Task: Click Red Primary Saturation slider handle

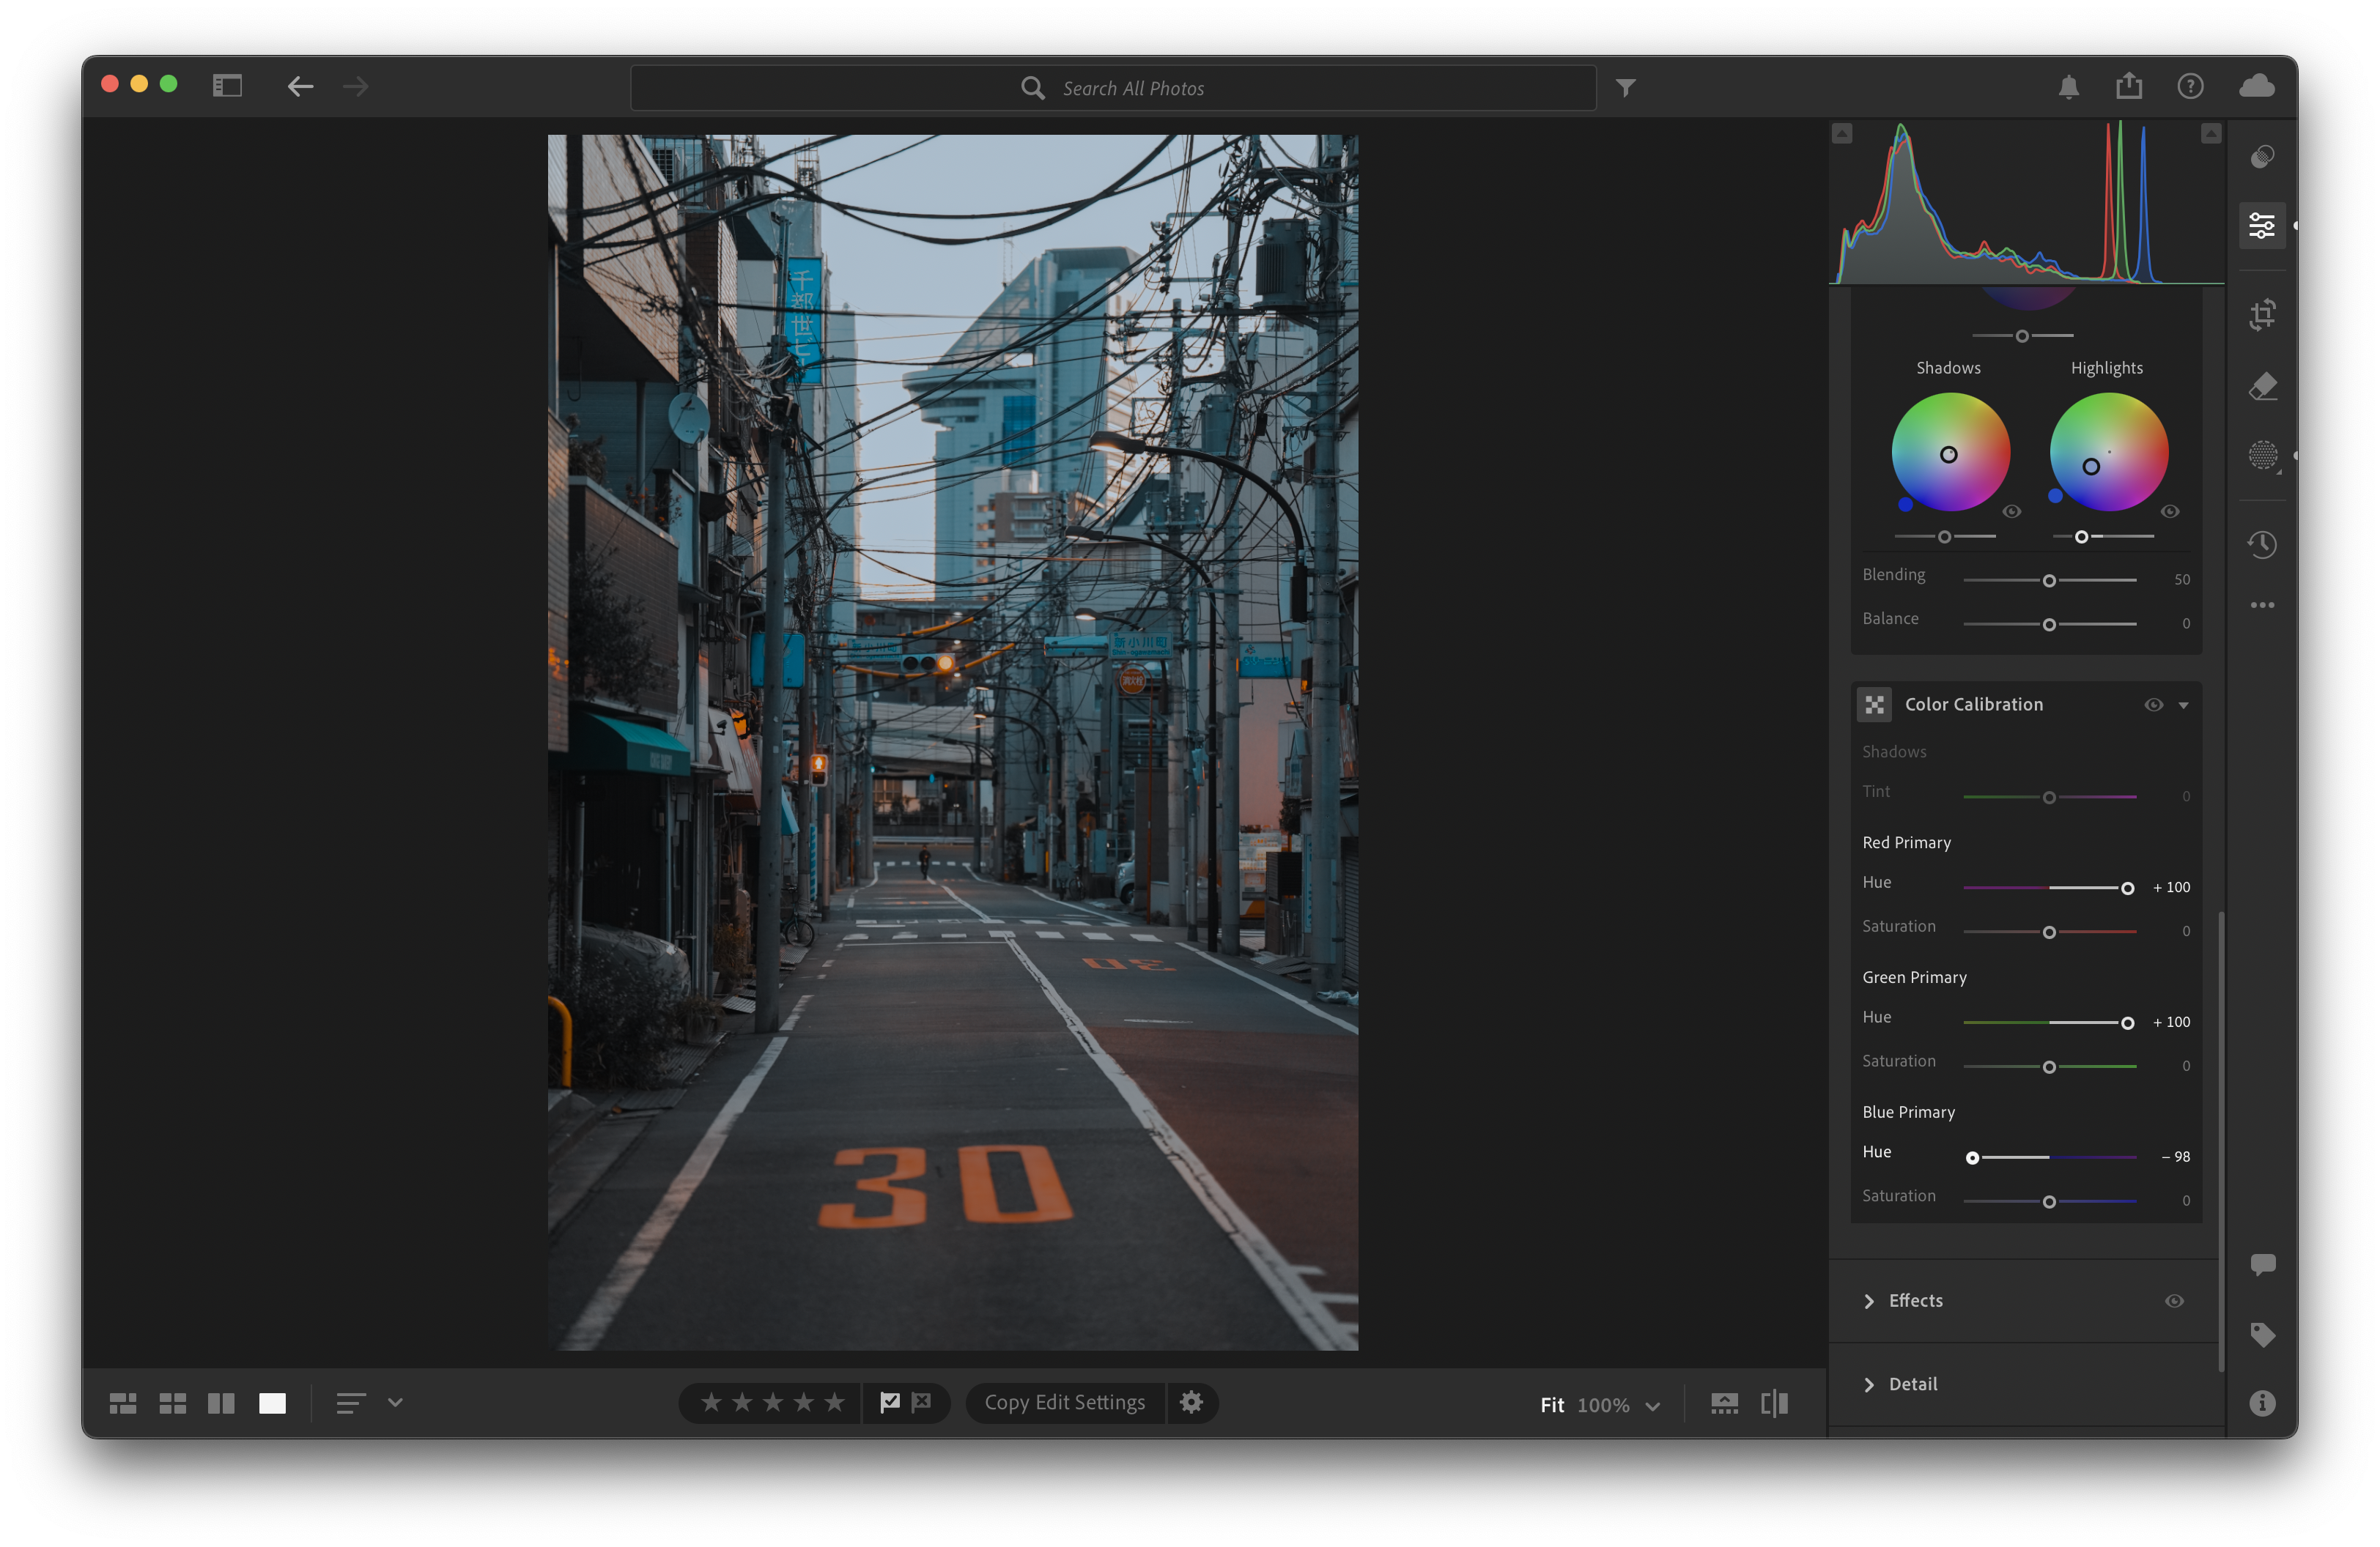Action: (2049, 932)
